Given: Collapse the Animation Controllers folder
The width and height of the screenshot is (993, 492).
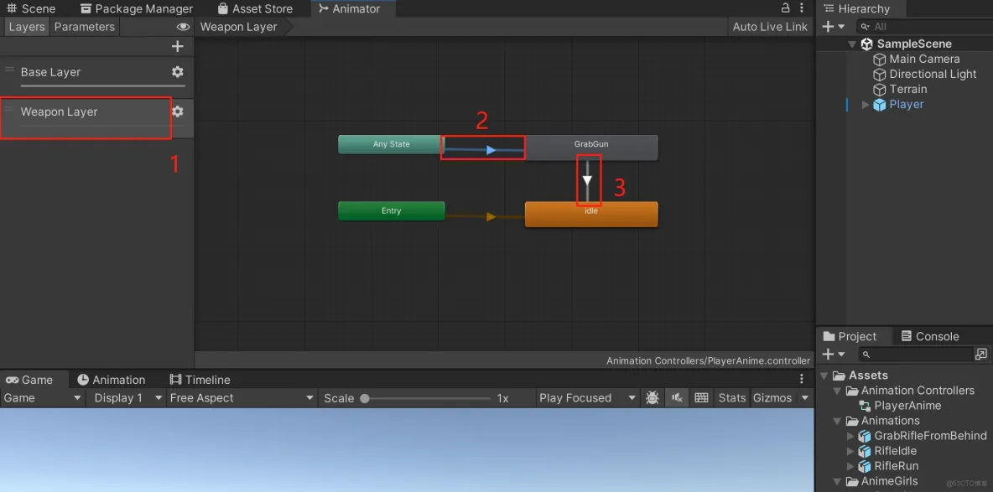Looking at the screenshot, I should click(x=836, y=391).
